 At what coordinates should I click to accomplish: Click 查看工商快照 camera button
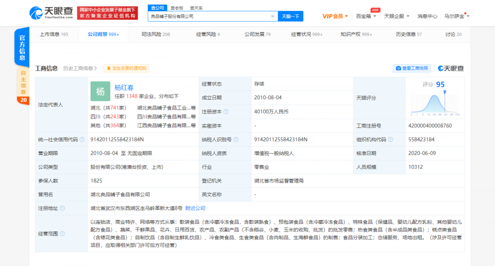412,68
